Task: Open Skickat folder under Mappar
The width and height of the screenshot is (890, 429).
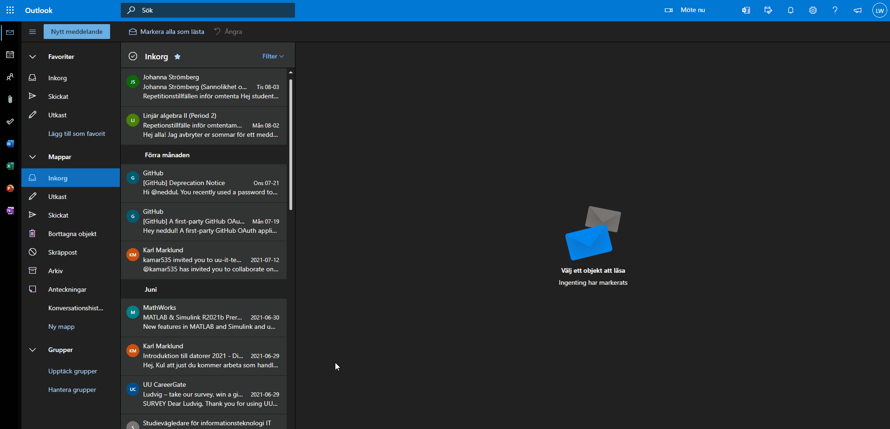Action: coord(71,215)
